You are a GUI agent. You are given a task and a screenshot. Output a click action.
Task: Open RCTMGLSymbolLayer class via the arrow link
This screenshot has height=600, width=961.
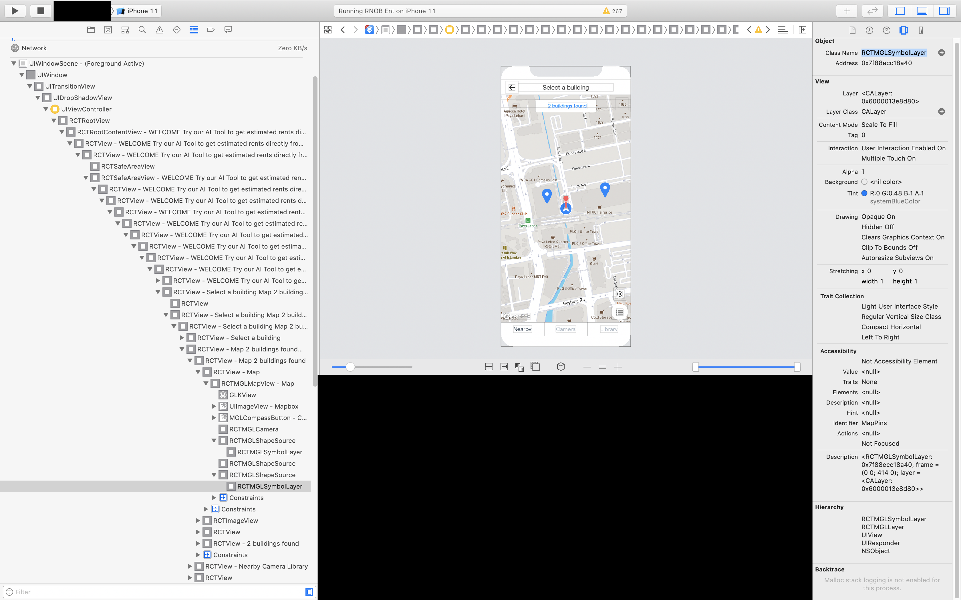(x=941, y=52)
